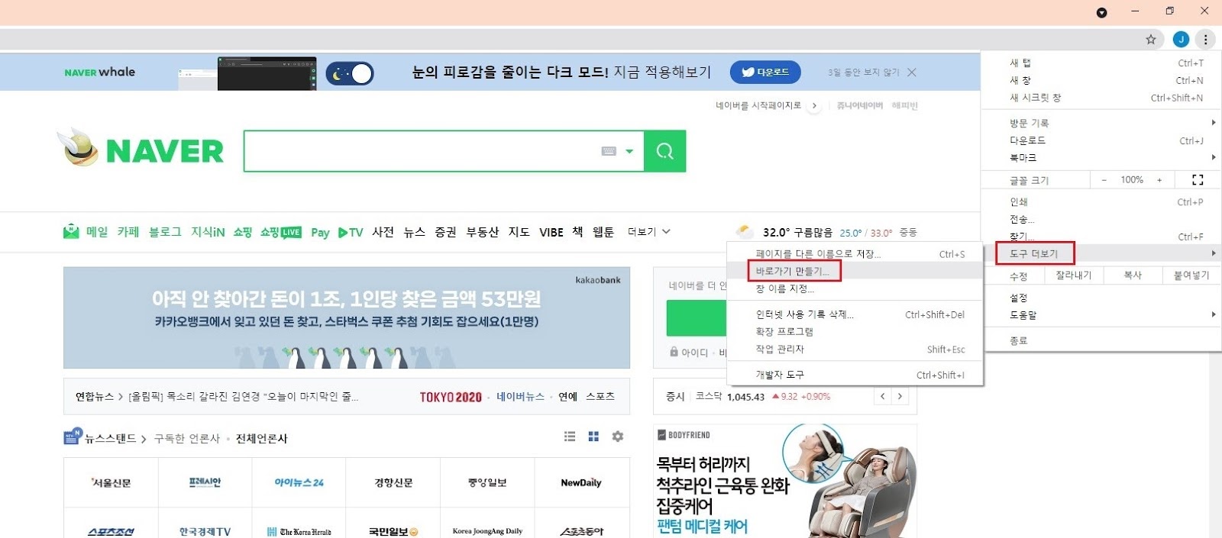Screen dimensions: 1222x538
Task: Click 페이지를 다른 이름으로 저장 entry
Action: [x=854, y=254]
